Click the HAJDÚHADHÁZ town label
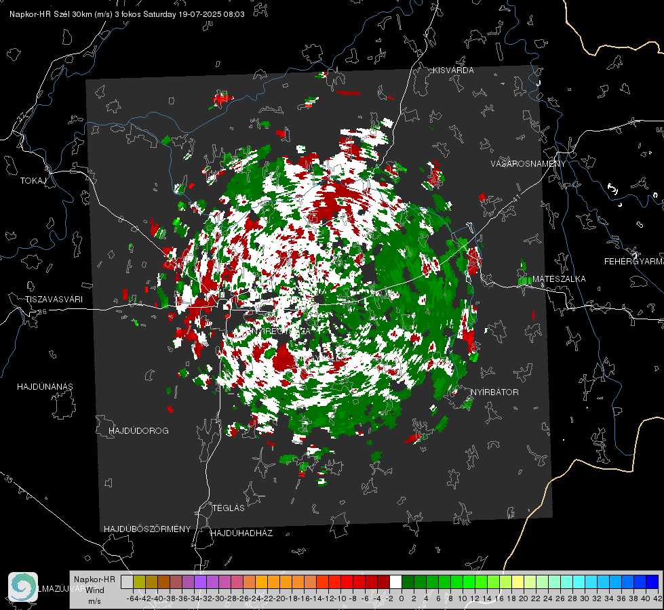Viewport: 664px width, 610px height. pos(241,533)
